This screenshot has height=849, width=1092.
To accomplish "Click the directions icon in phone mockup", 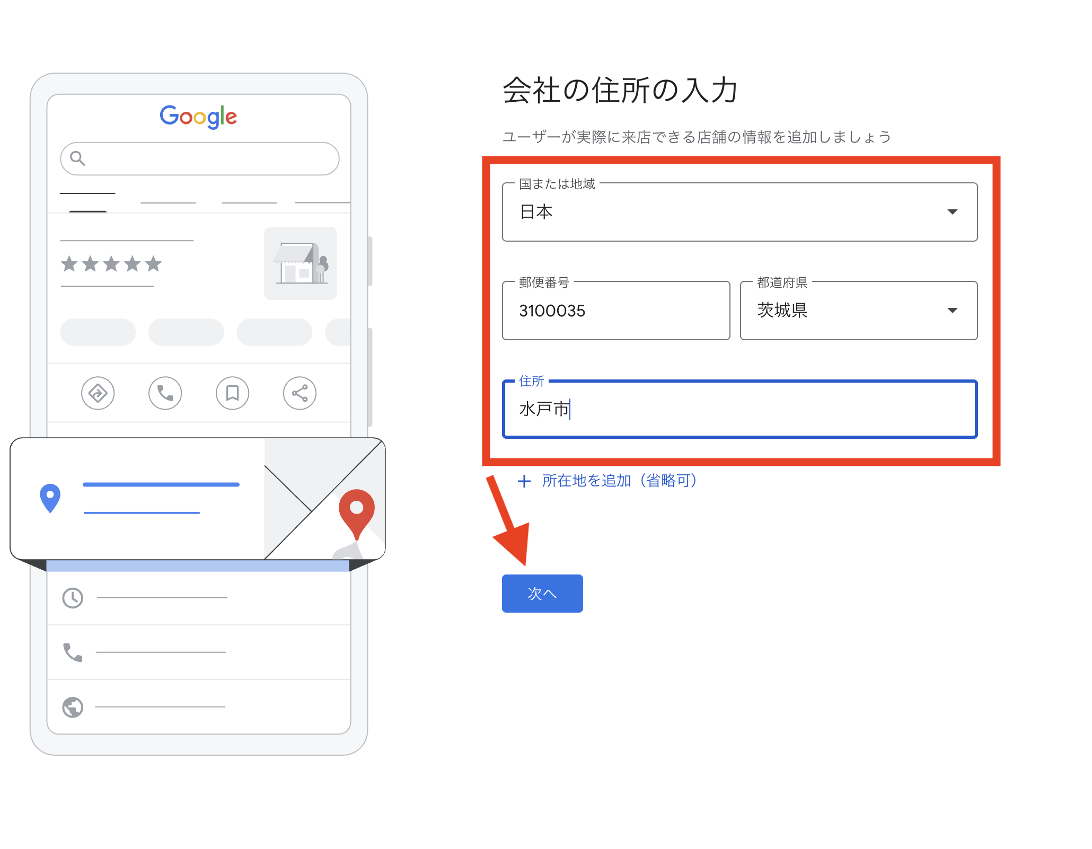I will coord(98,393).
